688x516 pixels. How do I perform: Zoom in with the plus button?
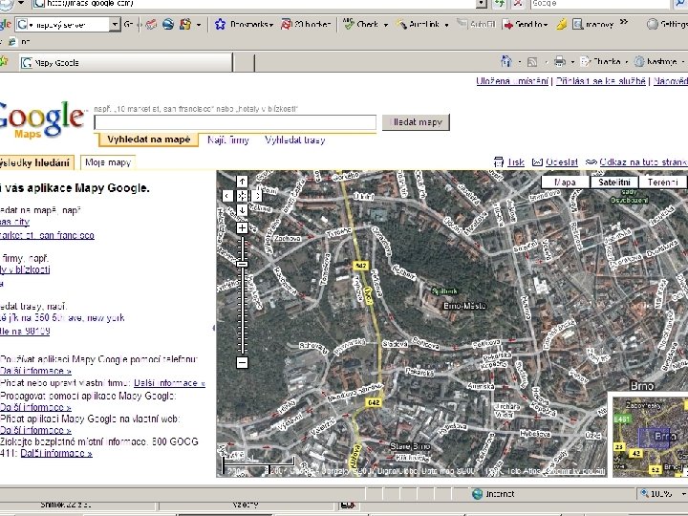(x=243, y=228)
